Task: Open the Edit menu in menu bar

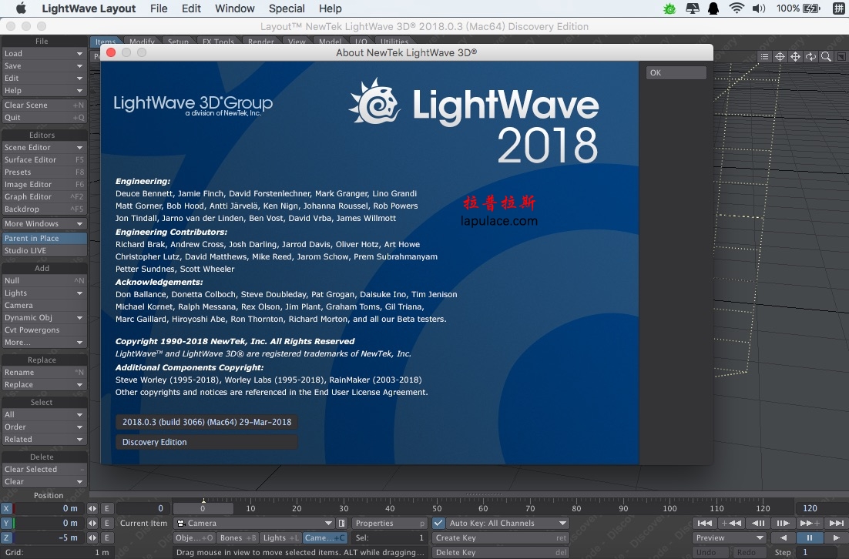Action: click(x=191, y=8)
